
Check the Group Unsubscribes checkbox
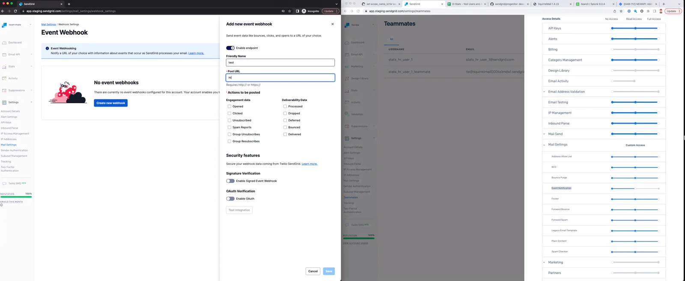coord(229,134)
